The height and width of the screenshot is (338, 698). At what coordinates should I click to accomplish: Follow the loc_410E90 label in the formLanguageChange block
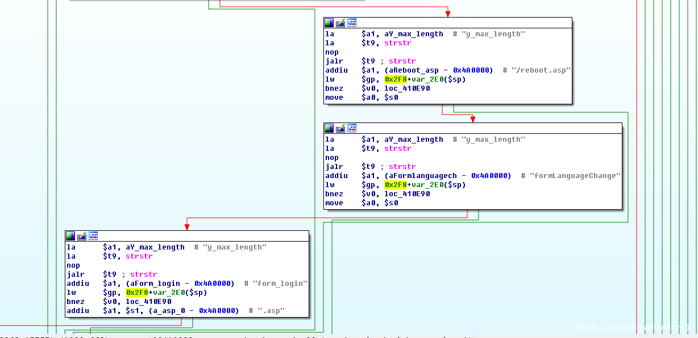407,194
